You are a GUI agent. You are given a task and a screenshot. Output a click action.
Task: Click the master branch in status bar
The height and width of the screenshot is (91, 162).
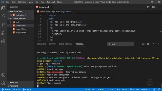pos(6,89)
